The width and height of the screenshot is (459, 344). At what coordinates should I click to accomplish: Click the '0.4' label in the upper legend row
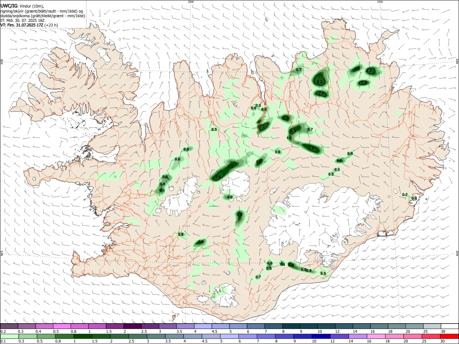pyautogui.click(x=38, y=331)
